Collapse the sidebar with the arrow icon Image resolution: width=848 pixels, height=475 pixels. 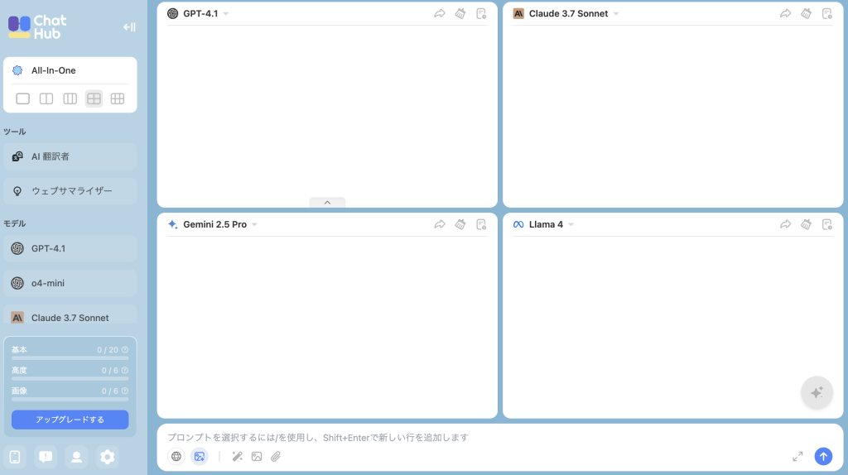coord(129,27)
